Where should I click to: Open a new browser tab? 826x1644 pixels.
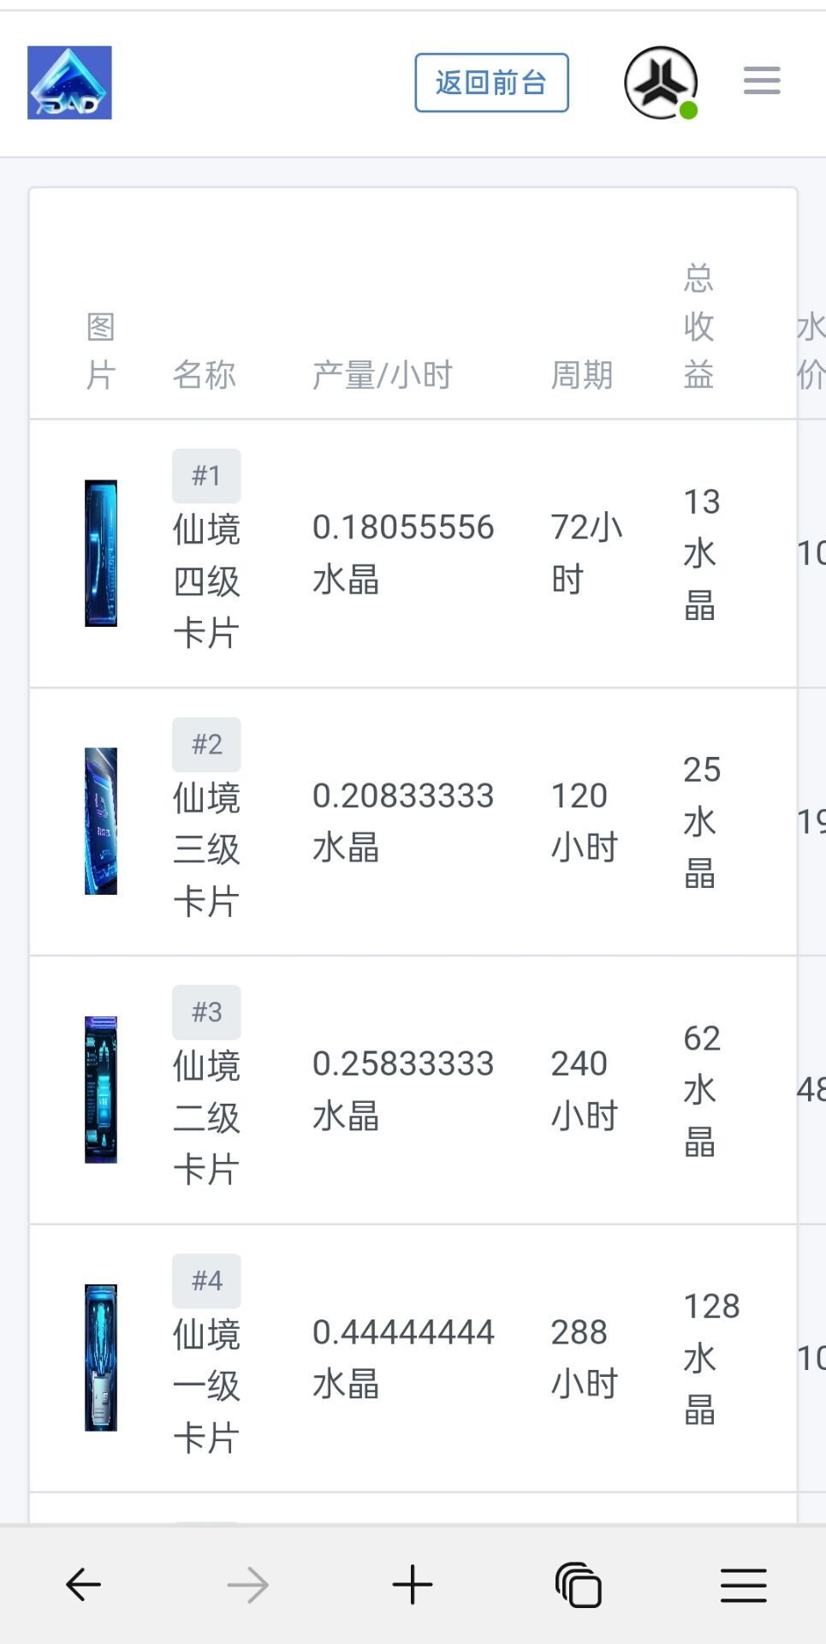(413, 1585)
